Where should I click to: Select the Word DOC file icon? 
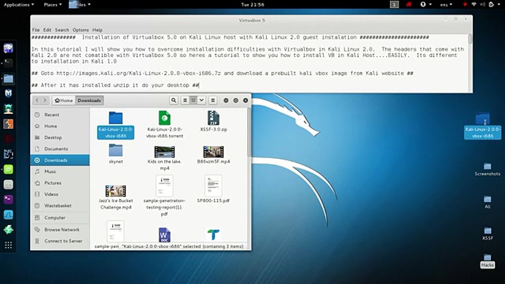(x=165, y=235)
